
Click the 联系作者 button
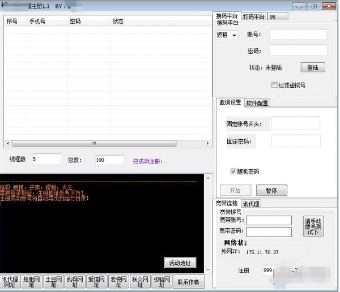(189, 282)
